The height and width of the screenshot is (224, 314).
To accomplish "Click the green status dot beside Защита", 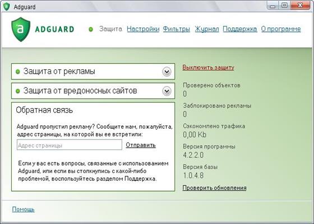I will (x=91, y=29).
